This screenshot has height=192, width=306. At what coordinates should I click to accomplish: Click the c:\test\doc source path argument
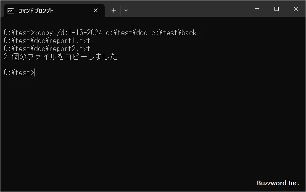[127, 33]
